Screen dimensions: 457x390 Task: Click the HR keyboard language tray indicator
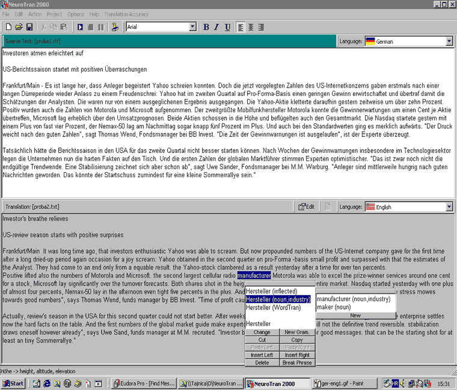coord(395,383)
